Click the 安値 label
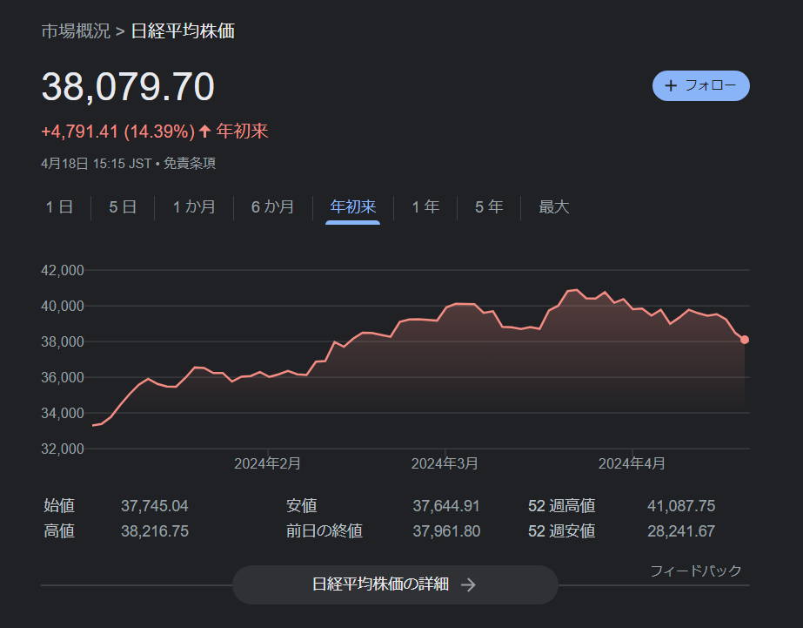The height and width of the screenshot is (628, 803). point(302,506)
